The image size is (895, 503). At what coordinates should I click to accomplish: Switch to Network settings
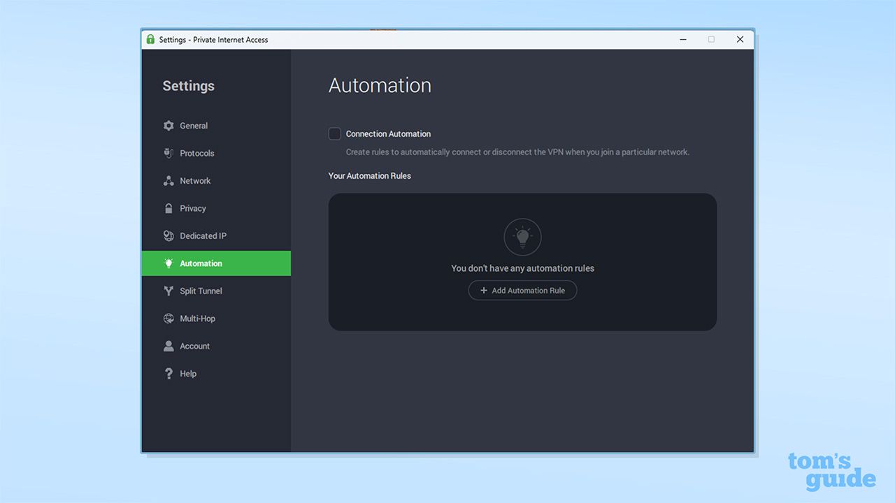216,181
